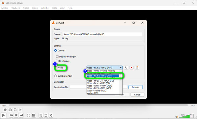Maximize the Convert dialog
Image resolution: width=197 pixels, height=119 pixels.
134,23
